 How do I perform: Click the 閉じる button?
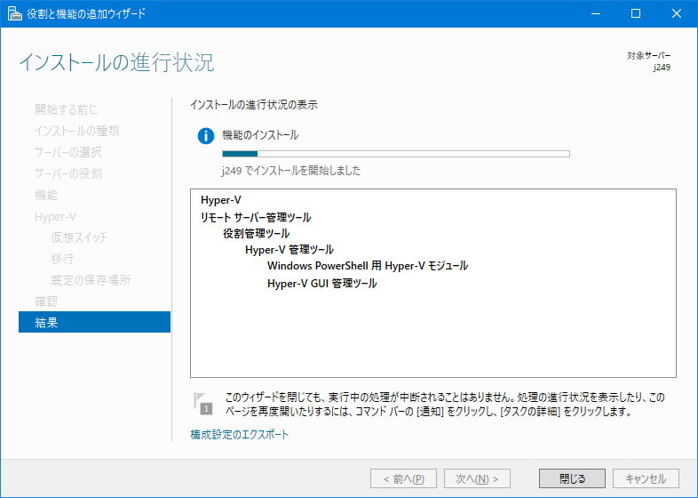[572, 478]
